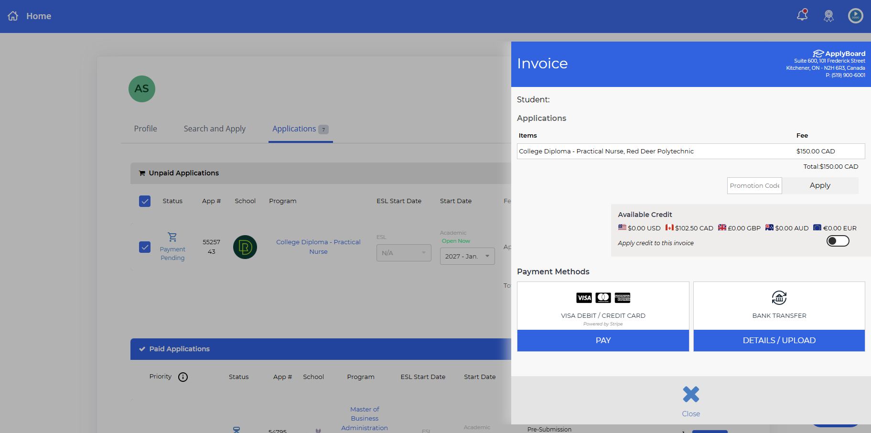Image resolution: width=871 pixels, height=433 pixels.
Task: Click the Paid Applications checkmark icon
Action: pyautogui.click(x=142, y=349)
